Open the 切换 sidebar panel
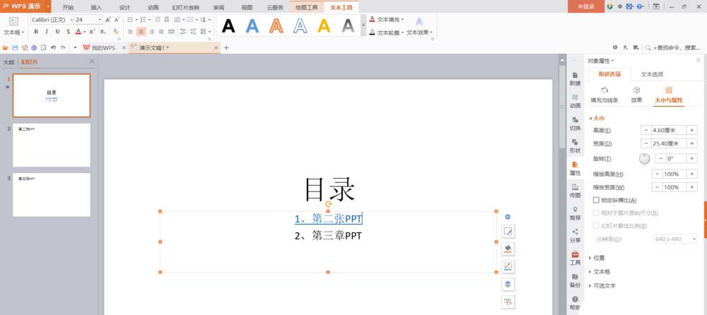The image size is (707, 315). 575,124
